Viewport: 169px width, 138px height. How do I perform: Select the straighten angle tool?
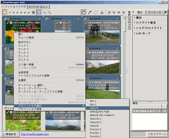click(102, 13)
